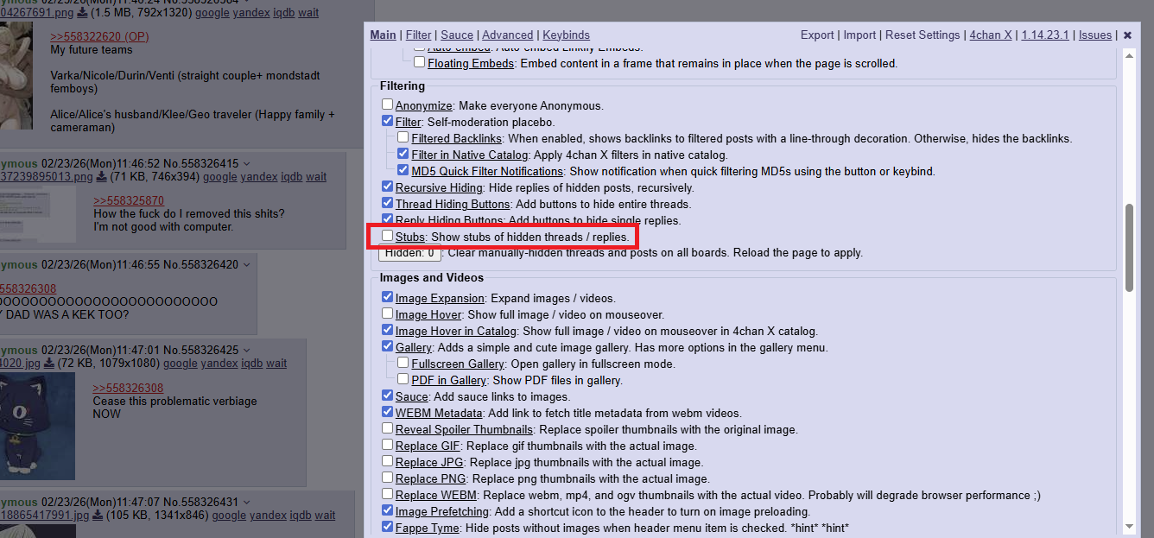Open the 746x394 png post thumbnail
The height and width of the screenshot is (538, 1154).
click(38, 213)
